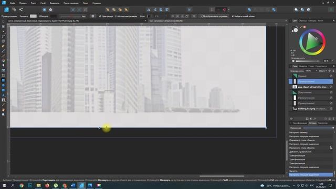Open the Файл menu

[12, 3]
